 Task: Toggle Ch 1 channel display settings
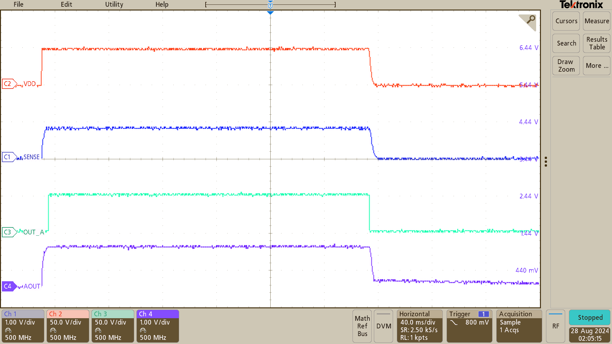coord(22,326)
